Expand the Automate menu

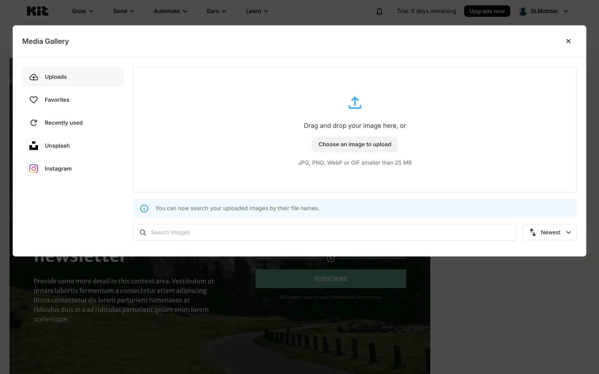[x=170, y=11]
